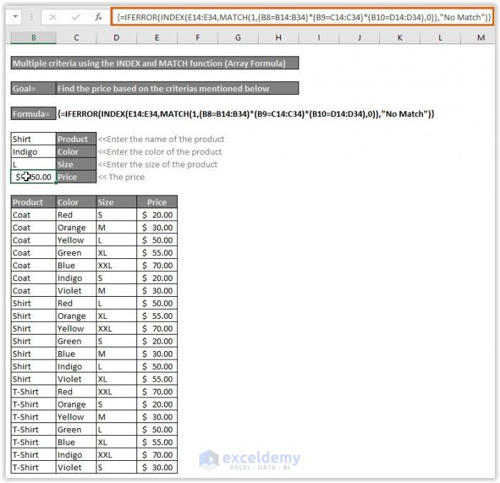Click the table header 'Product'
Viewport: 500px width, 483px height.
(34, 202)
